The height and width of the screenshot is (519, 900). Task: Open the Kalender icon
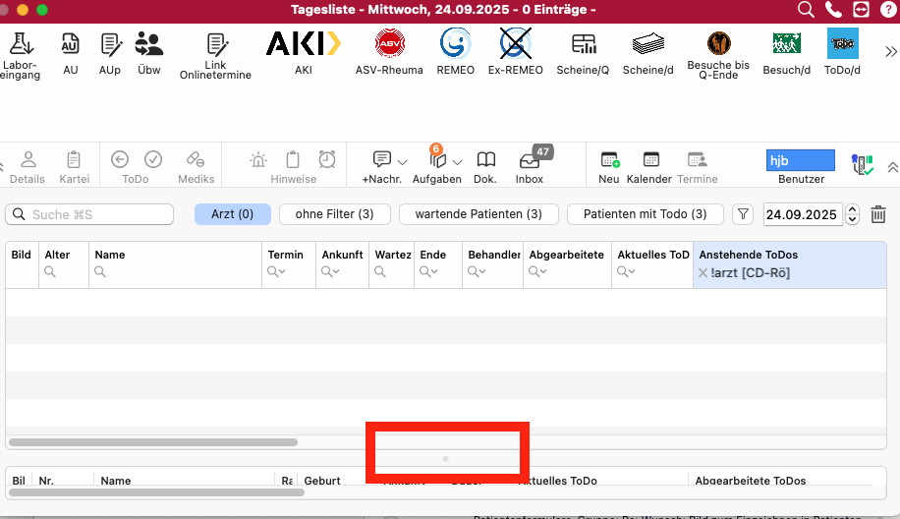650,159
